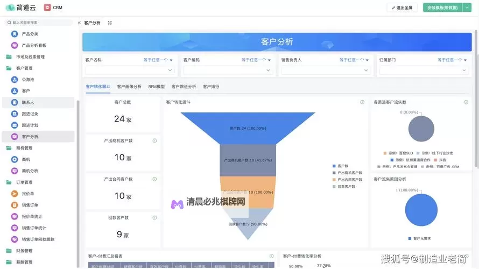The height and width of the screenshot is (269, 479).
Task: Collapse 商机管理 folder
Action: point(20,148)
